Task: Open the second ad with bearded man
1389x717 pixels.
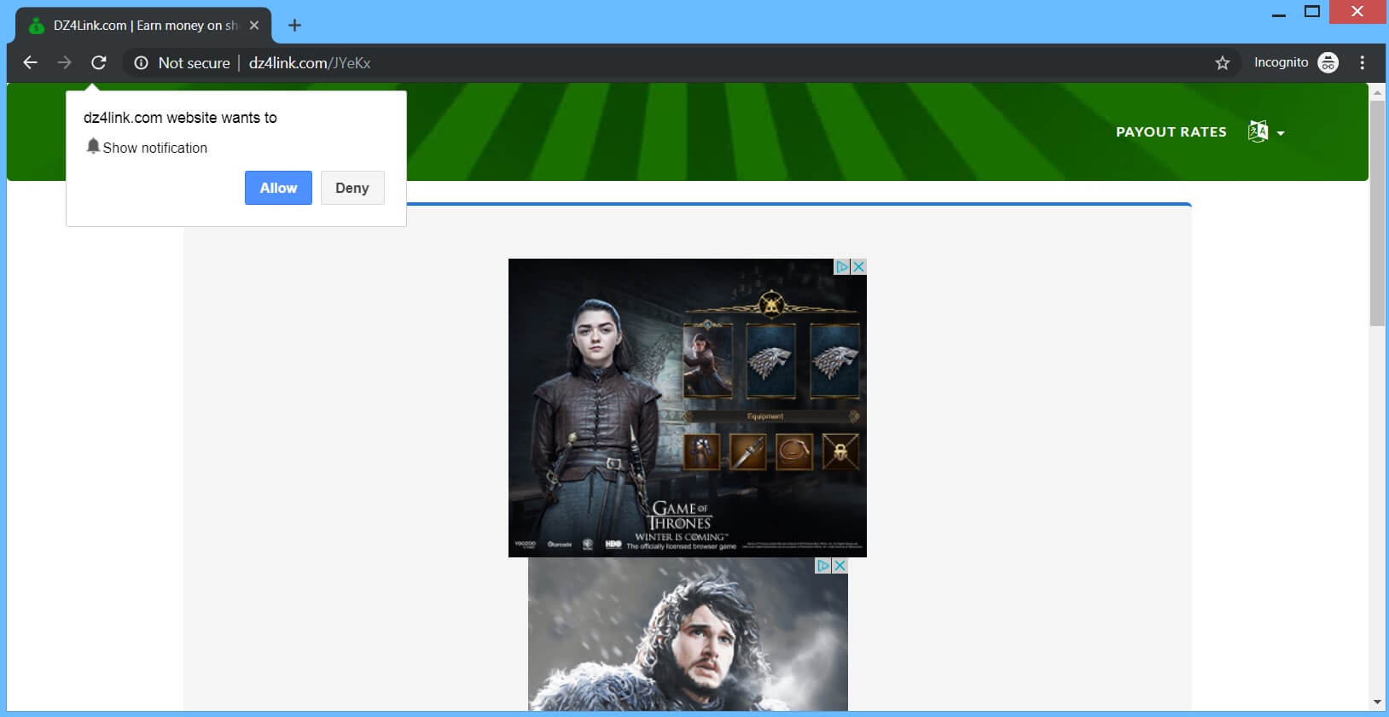Action: [688, 634]
